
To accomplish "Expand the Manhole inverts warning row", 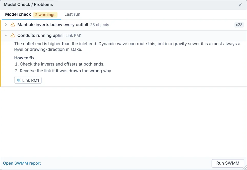I will [x=6, y=25].
